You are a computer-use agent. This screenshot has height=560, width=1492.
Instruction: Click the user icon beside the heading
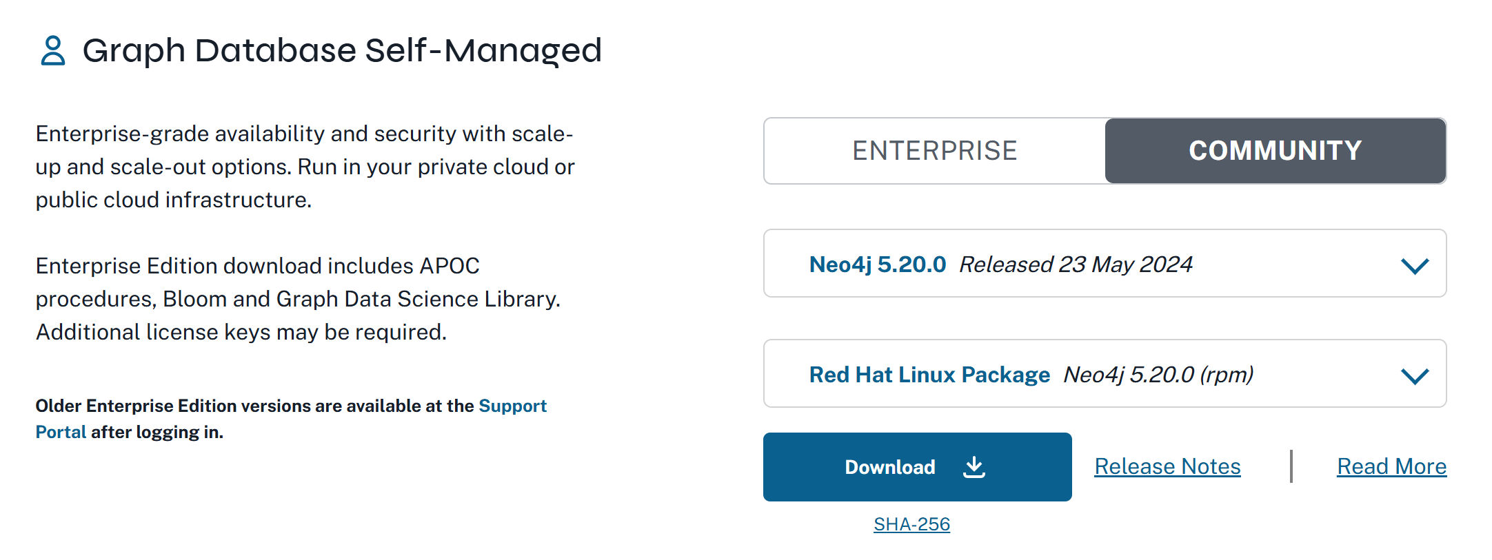(52, 51)
